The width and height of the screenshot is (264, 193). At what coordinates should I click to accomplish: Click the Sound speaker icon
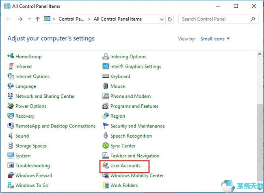(11, 136)
